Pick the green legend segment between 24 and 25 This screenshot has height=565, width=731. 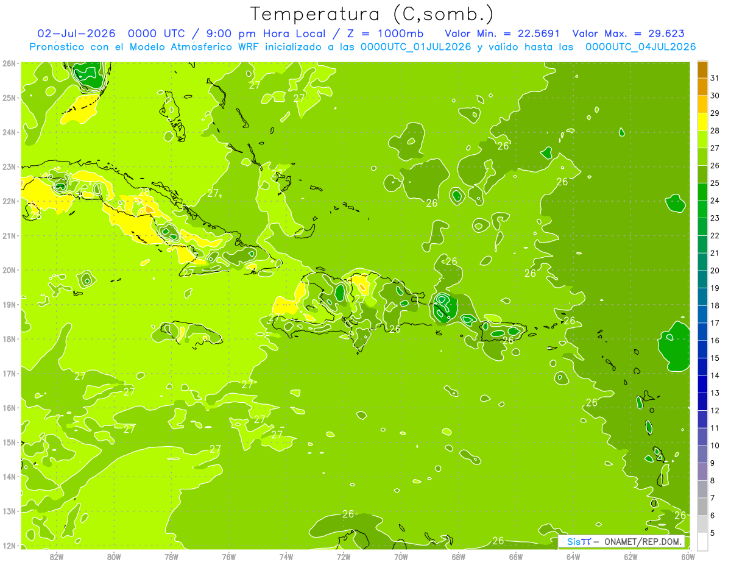702,191
